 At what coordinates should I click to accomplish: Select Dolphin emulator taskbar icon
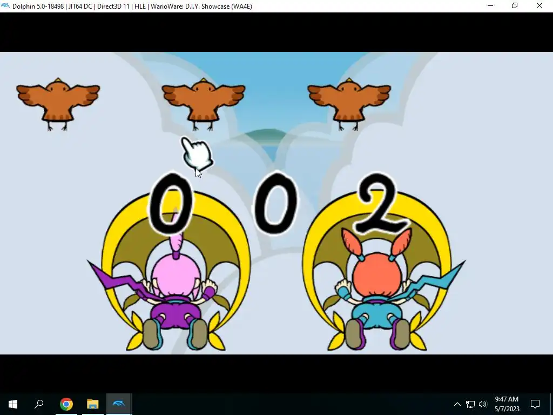point(119,404)
